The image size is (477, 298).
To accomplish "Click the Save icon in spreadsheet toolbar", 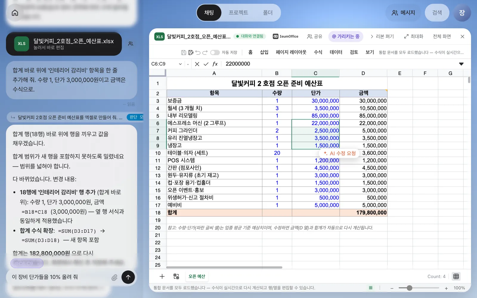I will pyautogui.click(x=184, y=52).
